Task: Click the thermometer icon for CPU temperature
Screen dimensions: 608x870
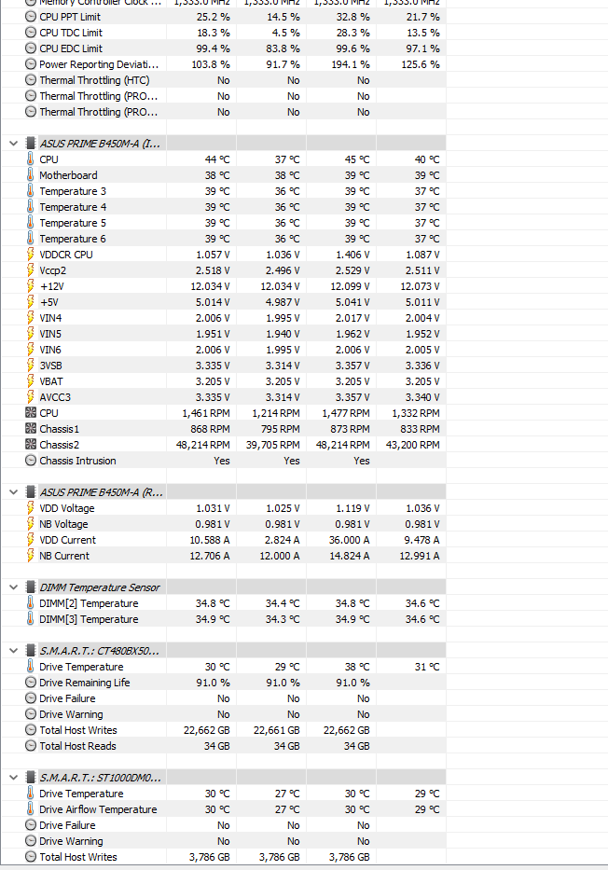Action: (x=31, y=159)
